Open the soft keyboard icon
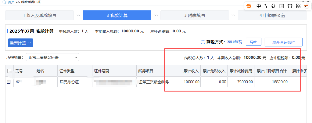 [x=282, y=6]
